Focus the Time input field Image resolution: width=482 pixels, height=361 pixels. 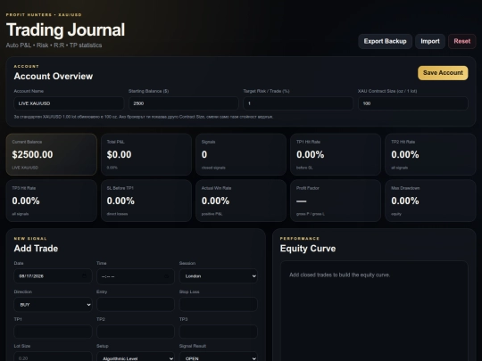136,276
